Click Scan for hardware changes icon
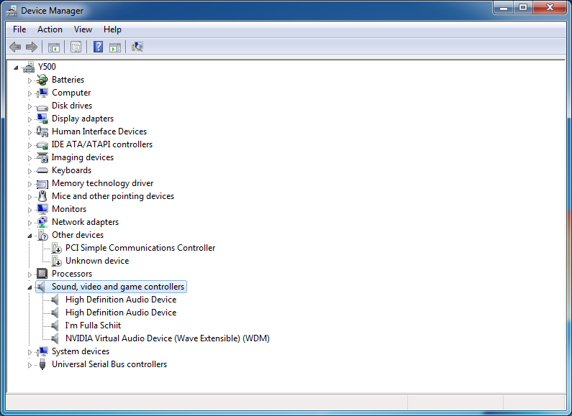 (x=137, y=47)
